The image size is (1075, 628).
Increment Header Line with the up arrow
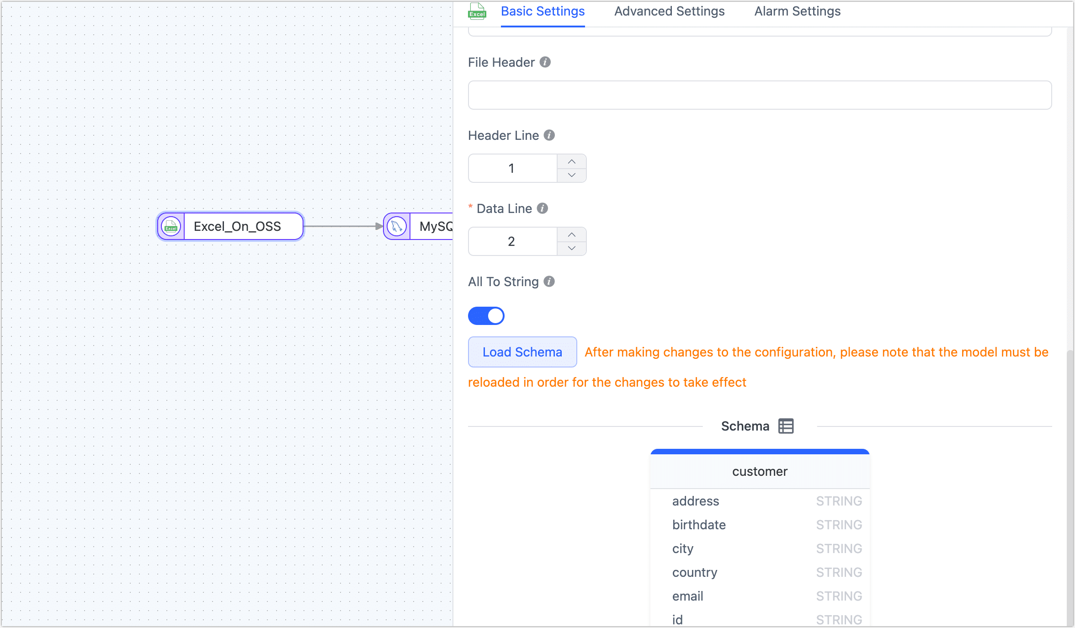click(x=571, y=161)
